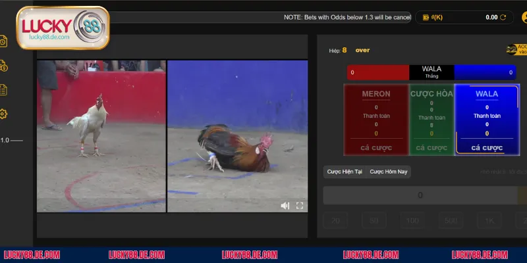Viewport: 527px width, 263px height.
Task: Refresh the balance with the reload icon
Action: point(504,18)
